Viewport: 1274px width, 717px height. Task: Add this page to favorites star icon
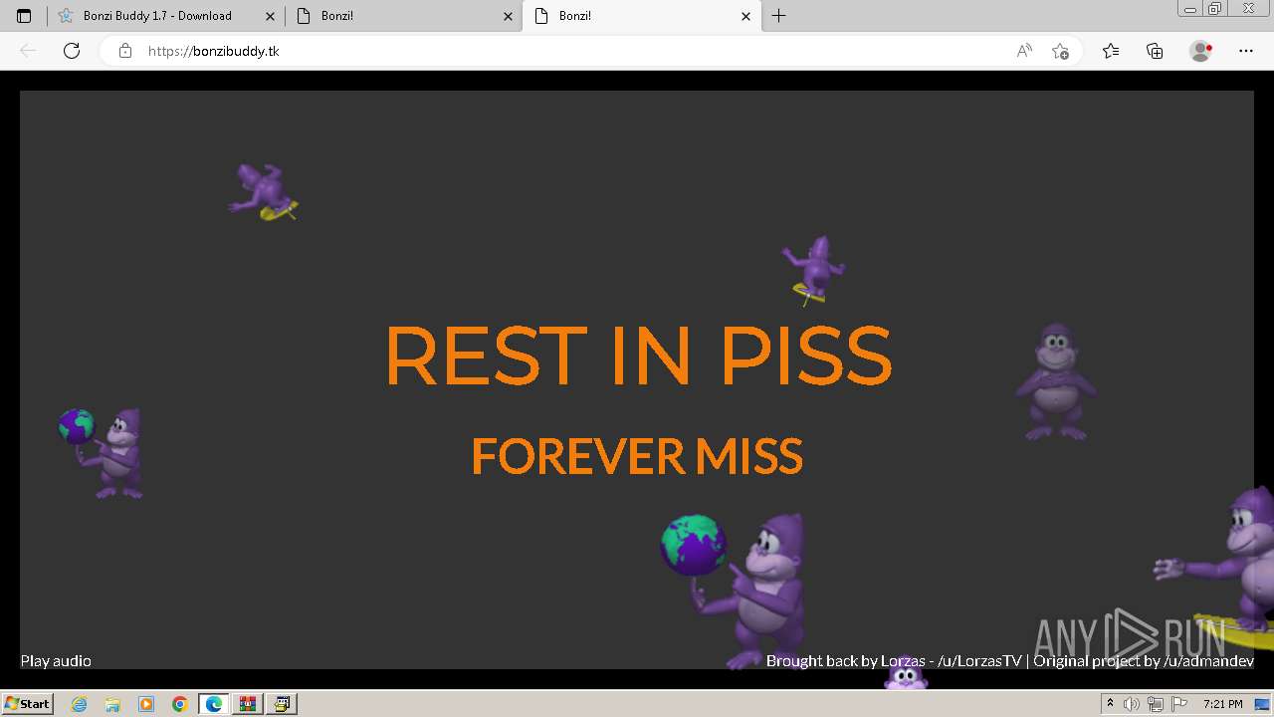(1061, 51)
